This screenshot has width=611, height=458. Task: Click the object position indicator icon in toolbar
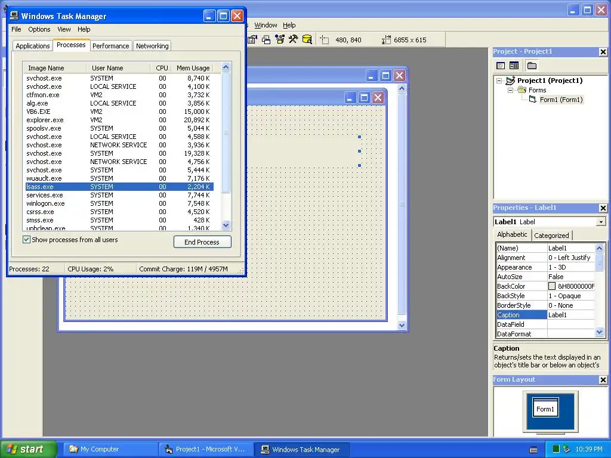pos(325,40)
